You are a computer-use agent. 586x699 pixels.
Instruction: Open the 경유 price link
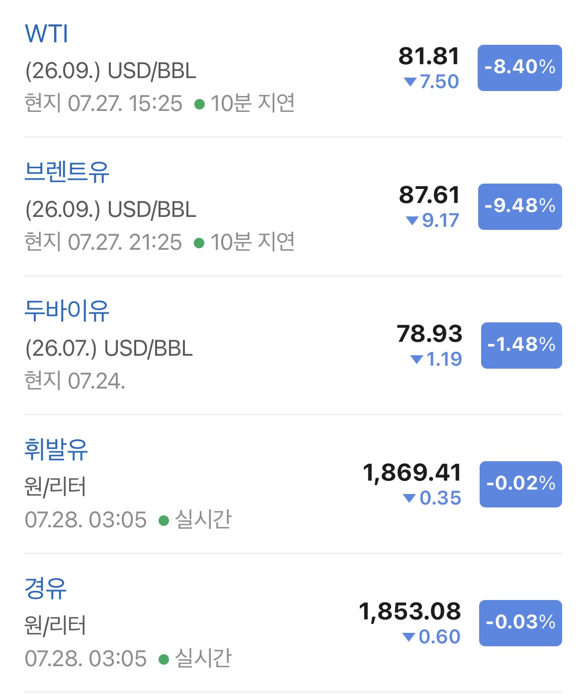45,589
